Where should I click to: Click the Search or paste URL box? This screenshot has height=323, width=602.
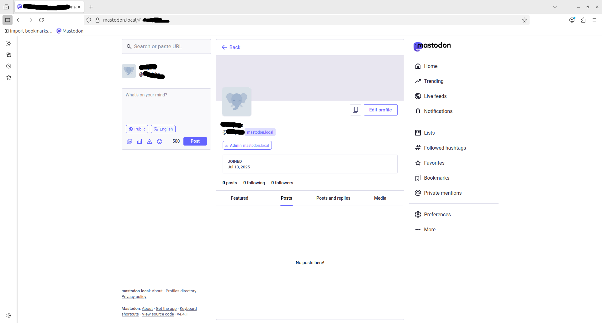pos(166,46)
